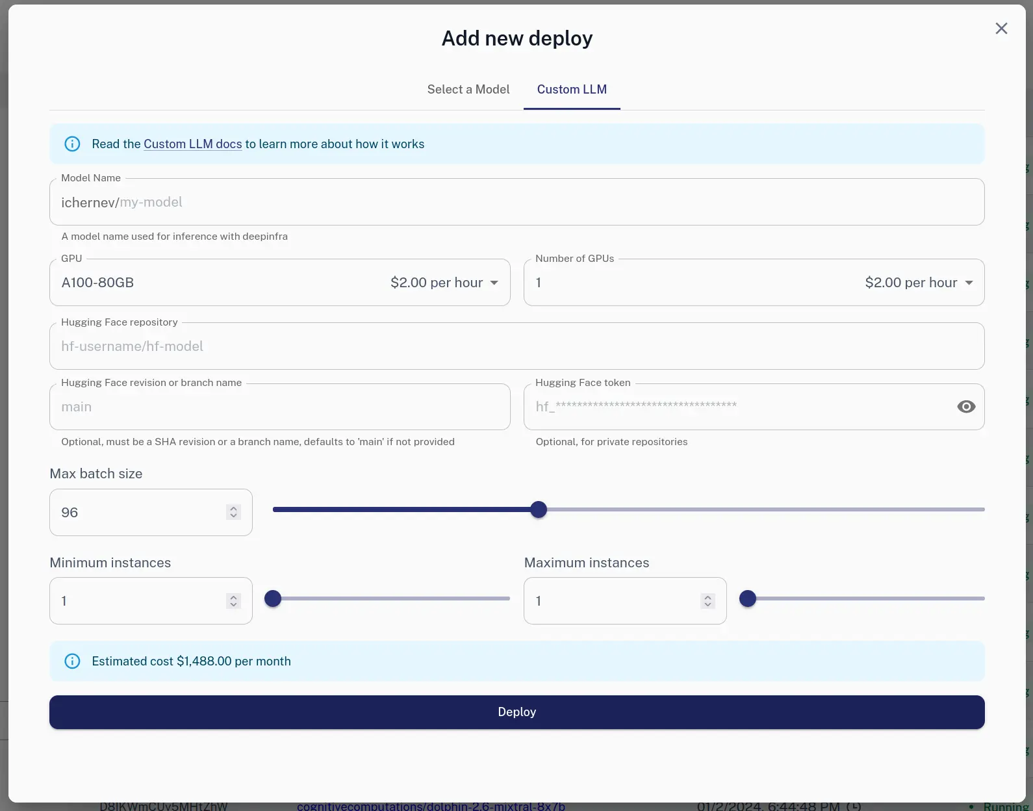1033x811 pixels.
Task: Click the Minimum instances slider handle
Action: click(273, 599)
